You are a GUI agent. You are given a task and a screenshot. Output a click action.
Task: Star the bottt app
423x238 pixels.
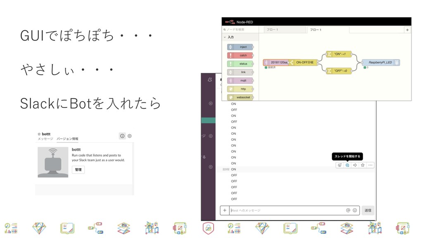(x=39, y=134)
